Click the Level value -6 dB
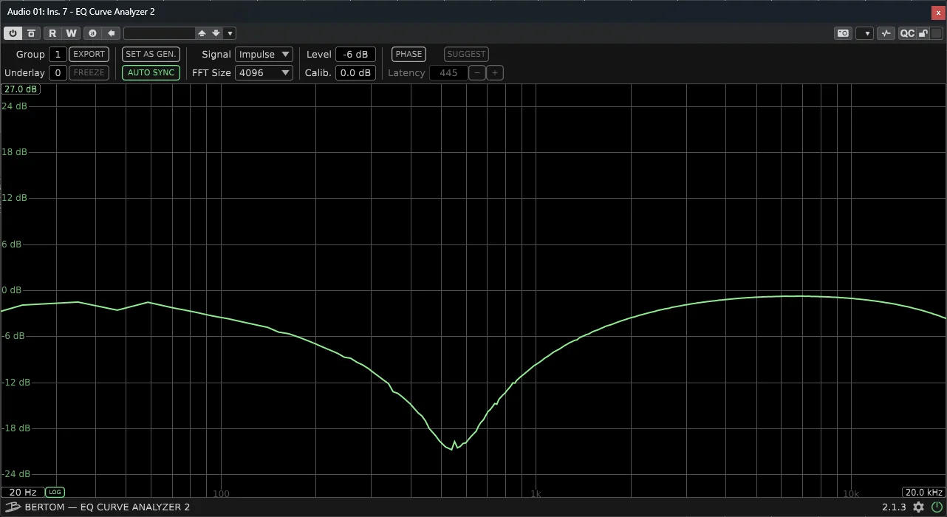The height and width of the screenshot is (517, 947). pyautogui.click(x=356, y=54)
